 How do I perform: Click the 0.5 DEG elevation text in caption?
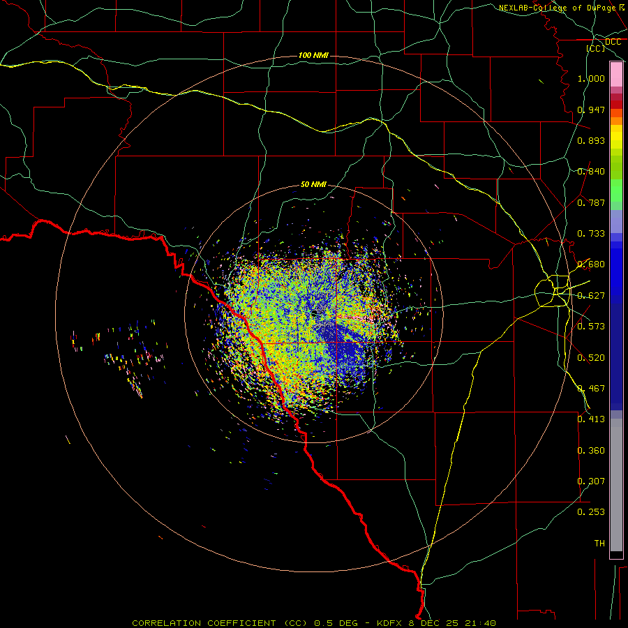pyautogui.click(x=336, y=623)
